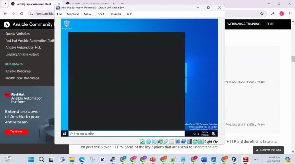Open the VirtualBox cube icon on taskbar
This screenshot has width=295, height=164.
coord(234,160)
